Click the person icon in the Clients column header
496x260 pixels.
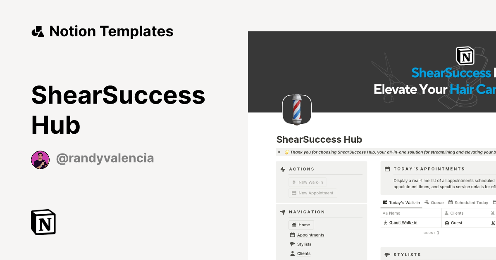click(447, 213)
